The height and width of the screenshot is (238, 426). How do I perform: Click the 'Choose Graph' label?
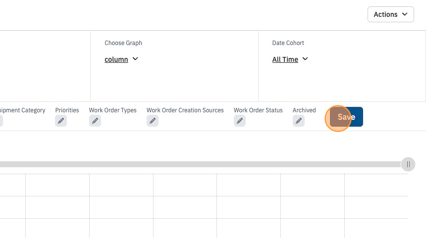point(123,43)
